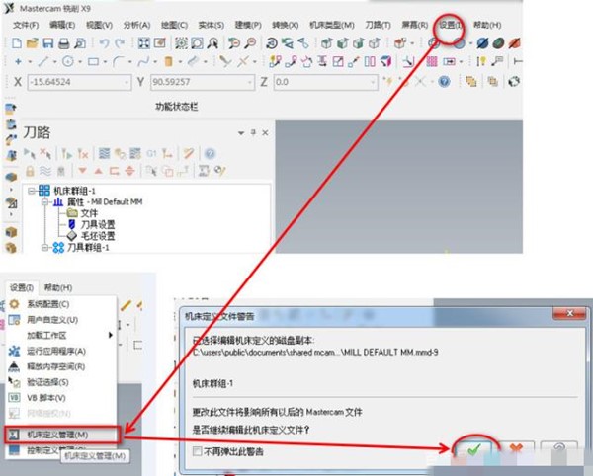Choose 系统配置(C) from settings menu
Viewport: 593px width, 476px height.
pos(48,304)
